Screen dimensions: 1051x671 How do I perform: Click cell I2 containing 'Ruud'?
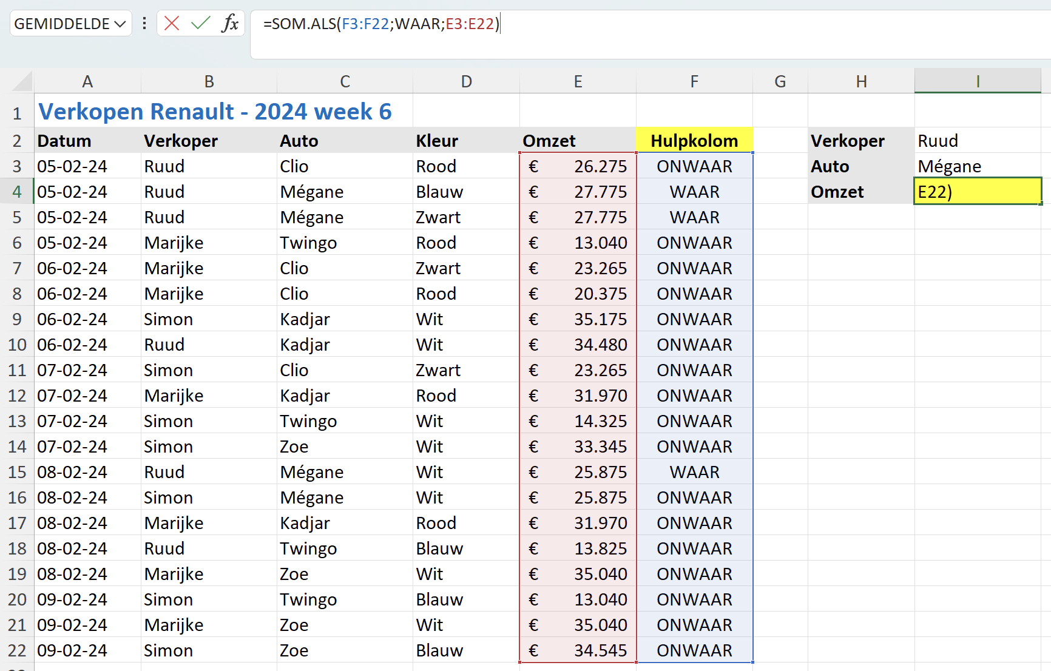coord(978,141)
